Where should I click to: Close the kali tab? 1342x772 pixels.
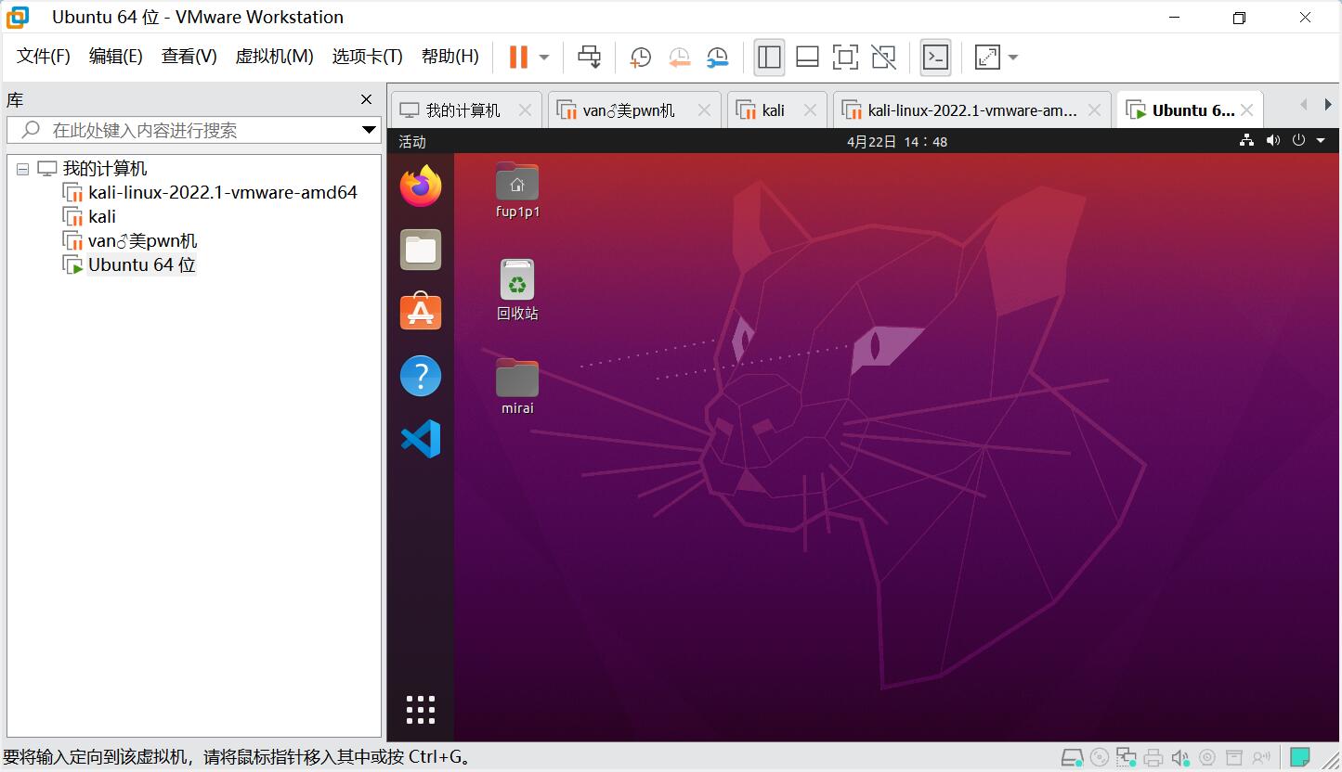click(810, 110)
